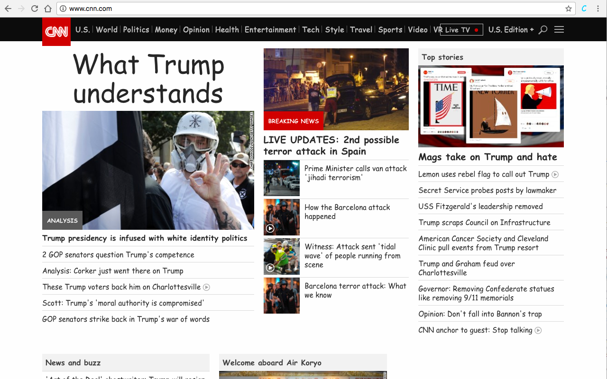This screenshot has height=379, width=607.
Task: Open 'Analysis: Corker just went there on Trump'
Action: coord(113,271)
